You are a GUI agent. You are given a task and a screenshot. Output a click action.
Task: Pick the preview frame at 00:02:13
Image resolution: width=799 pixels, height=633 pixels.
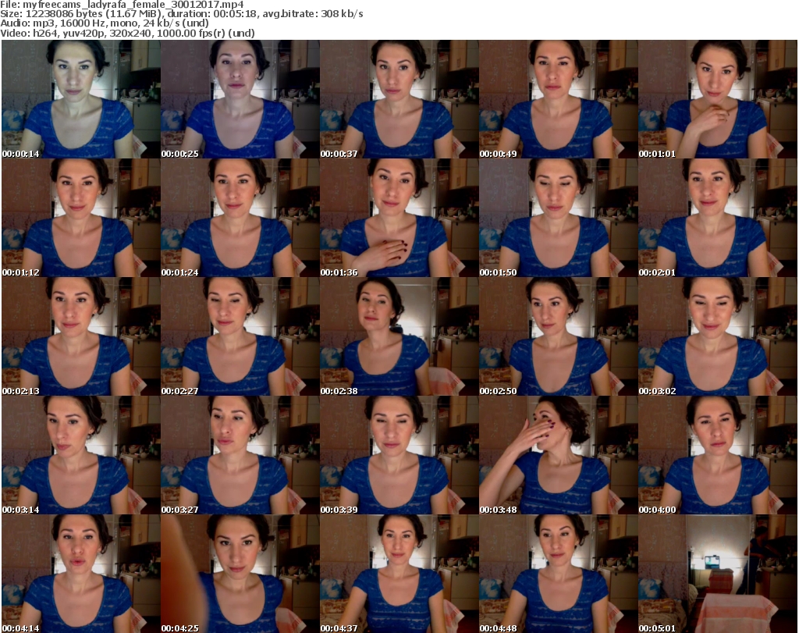81,337
